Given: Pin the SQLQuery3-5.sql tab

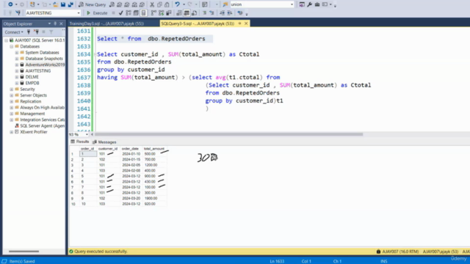Looking at the screenshot, I should coord(240,23).
